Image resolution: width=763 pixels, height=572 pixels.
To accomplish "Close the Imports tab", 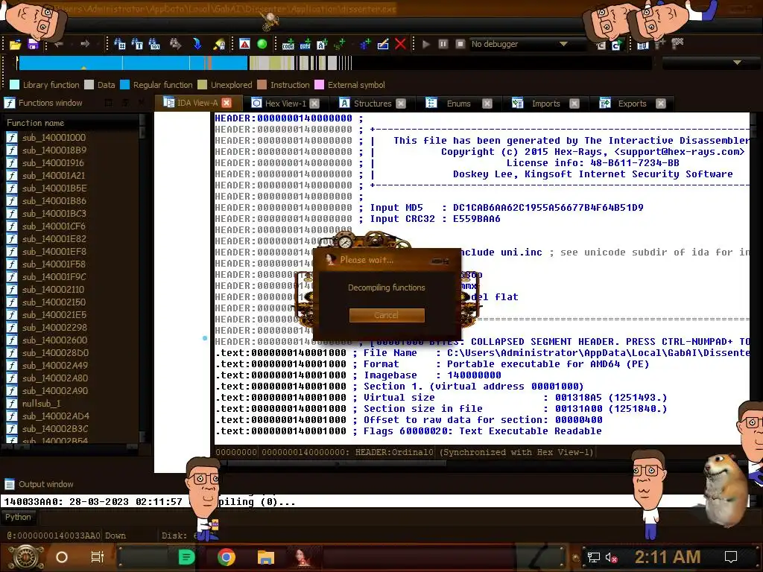I will tap(574, 104).
